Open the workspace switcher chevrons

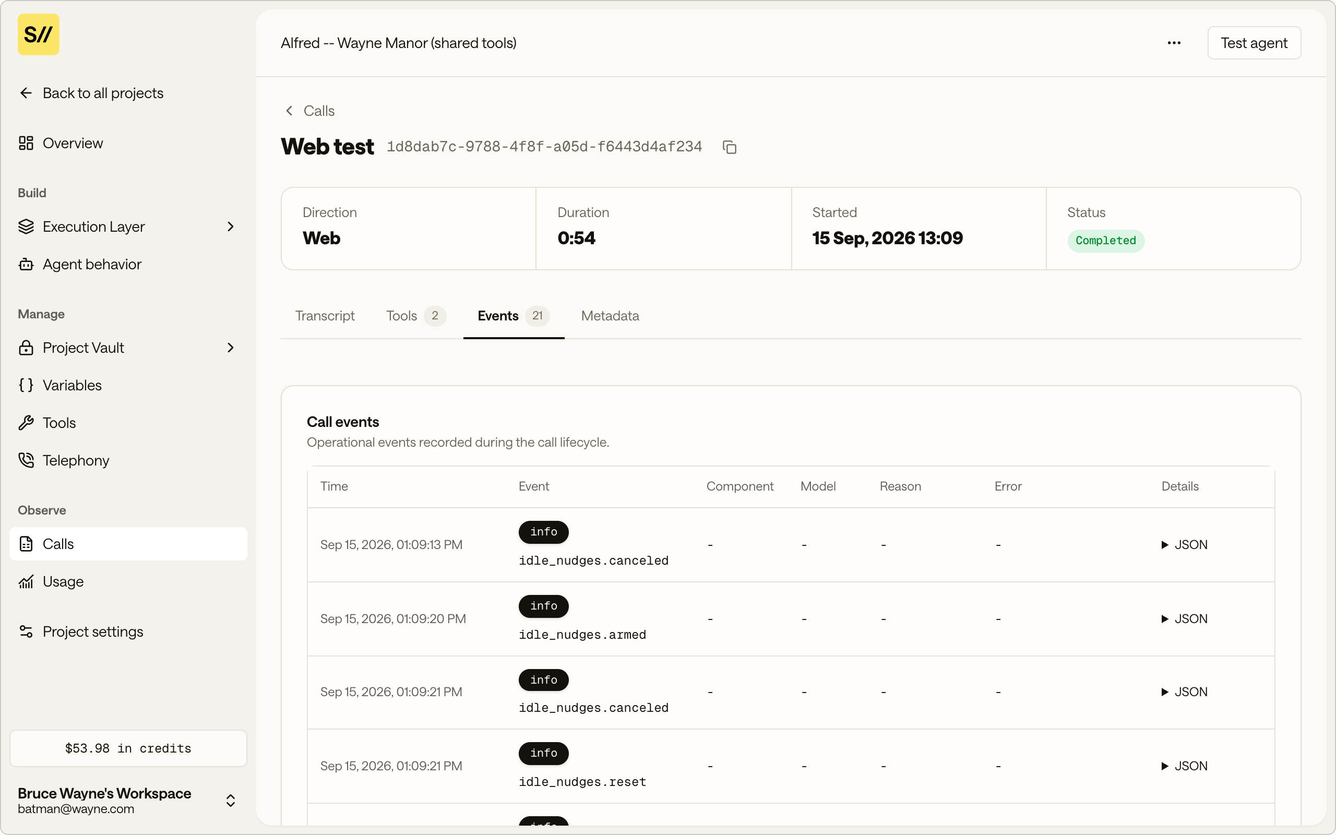click(x=231, y=800)
